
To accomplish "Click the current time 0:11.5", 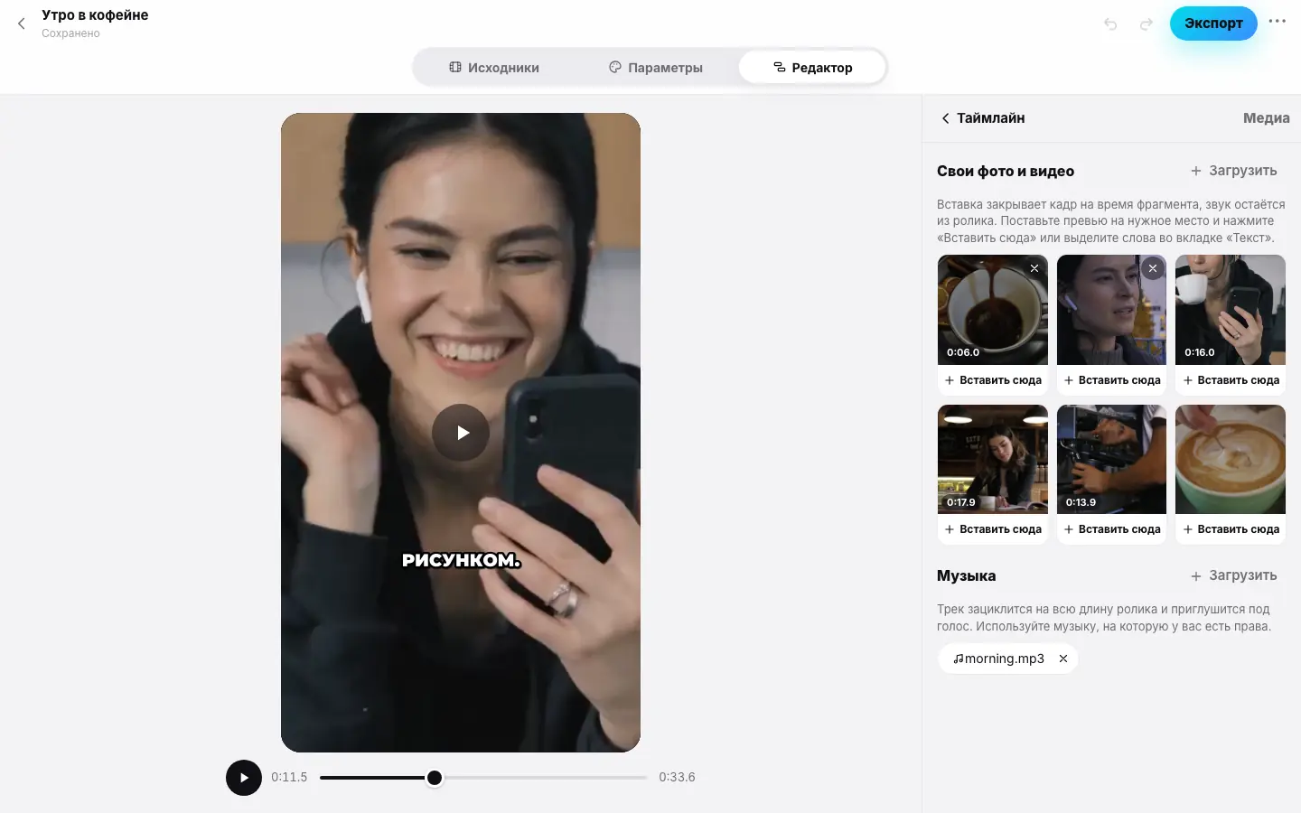I will tap(289, 777).
